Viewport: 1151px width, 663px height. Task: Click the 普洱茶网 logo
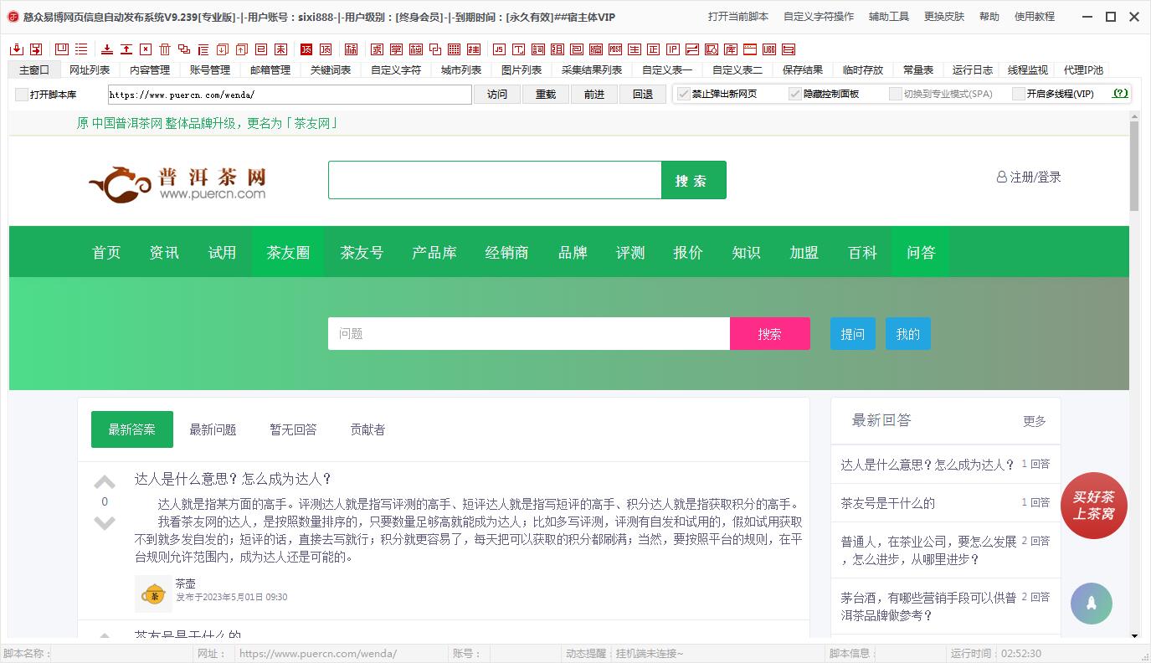click(178, 183)
